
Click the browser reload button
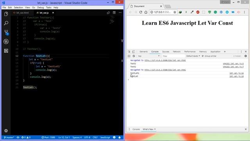(x=141, y=12)
